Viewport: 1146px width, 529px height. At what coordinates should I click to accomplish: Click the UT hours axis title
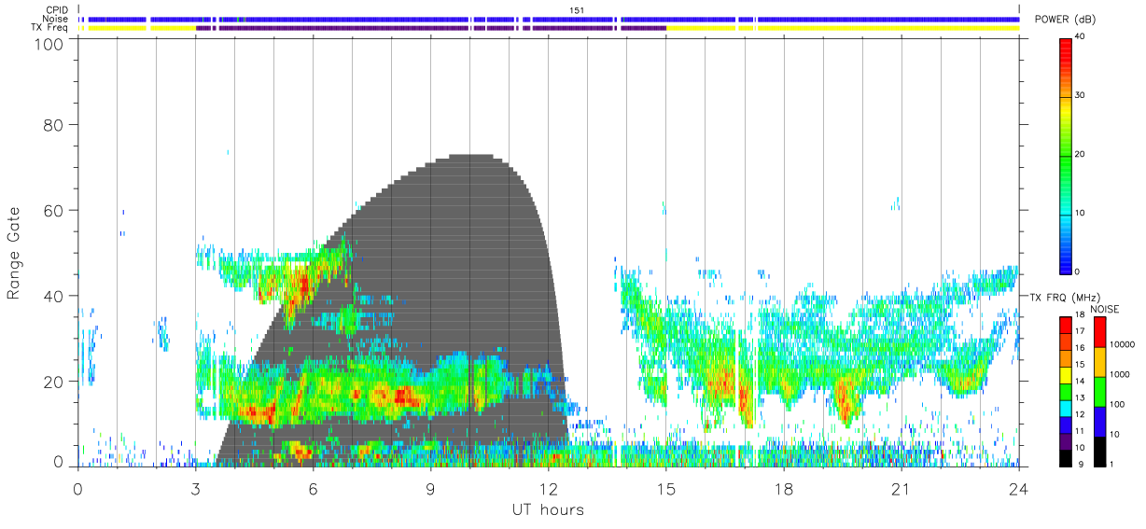click(548, 510)
